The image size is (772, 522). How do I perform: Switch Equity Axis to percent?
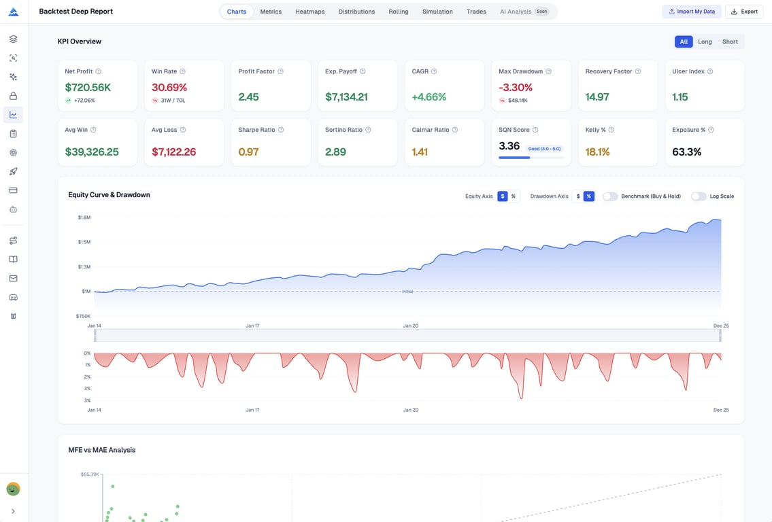point(514,196)
